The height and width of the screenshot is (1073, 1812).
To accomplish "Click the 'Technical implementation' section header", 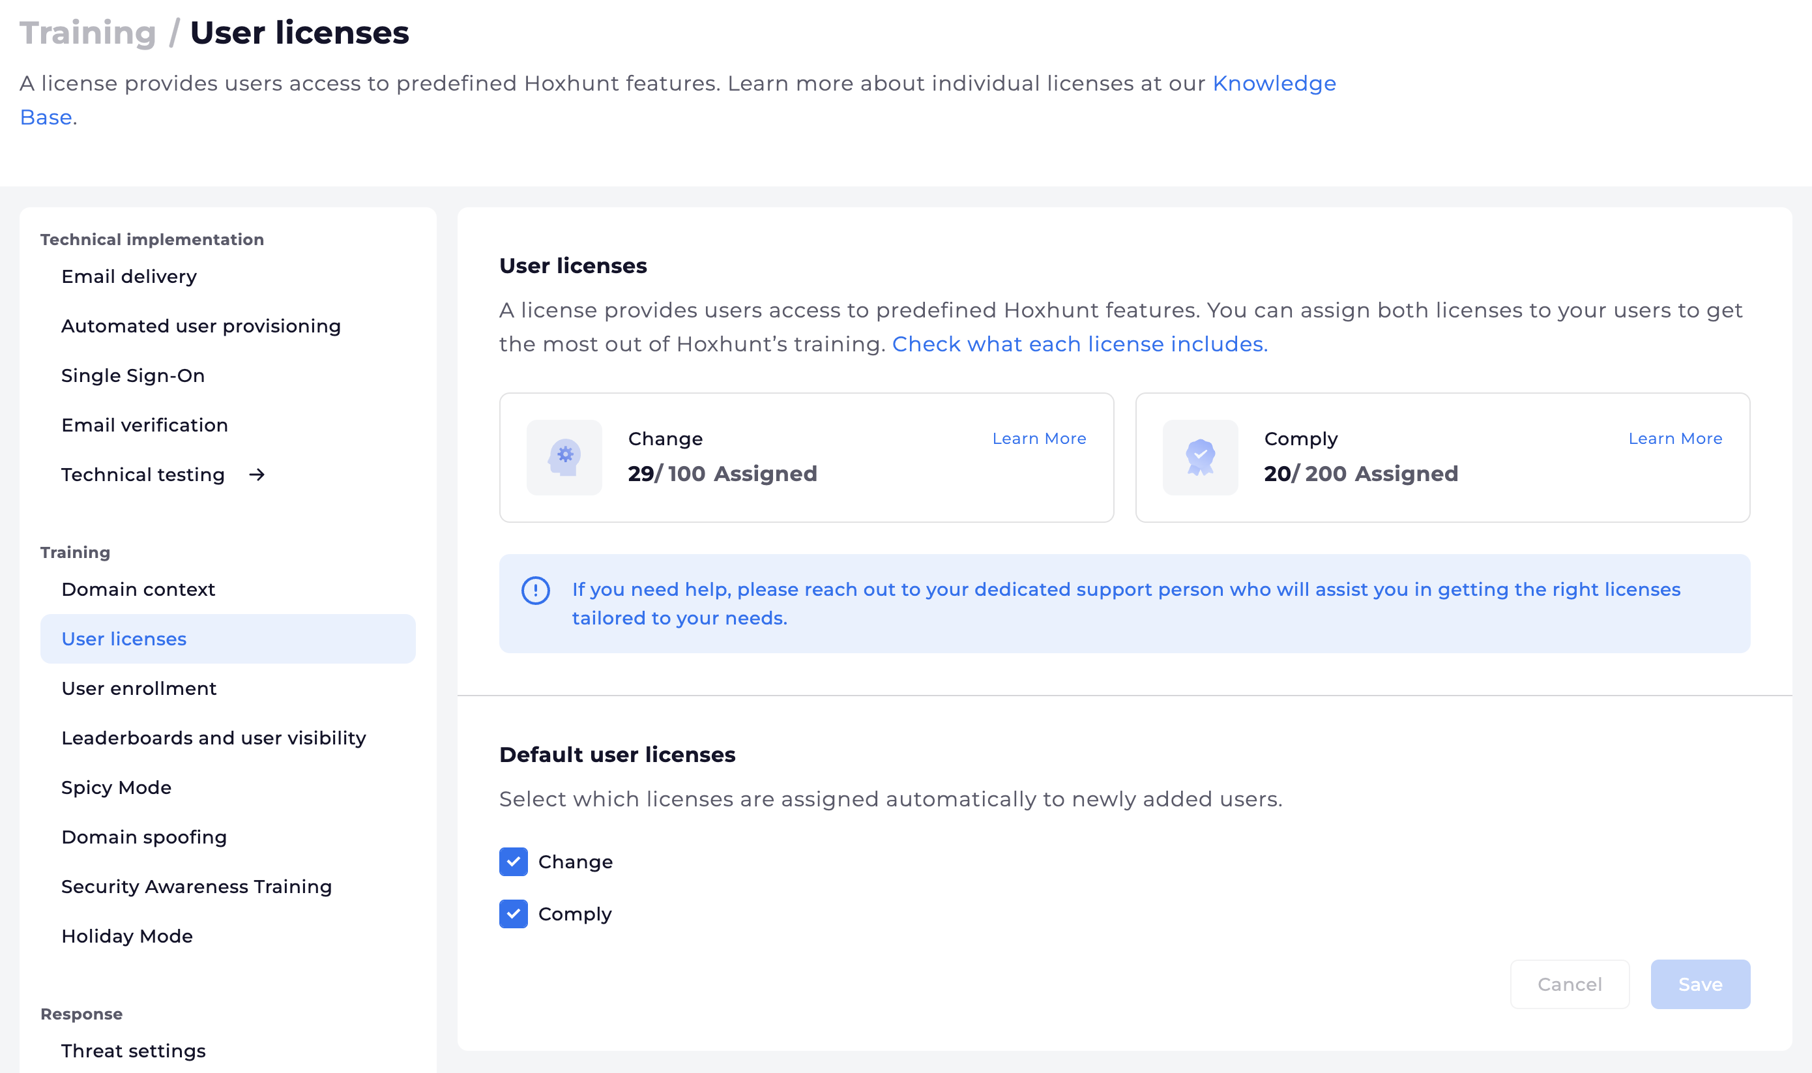I will 152,239.
